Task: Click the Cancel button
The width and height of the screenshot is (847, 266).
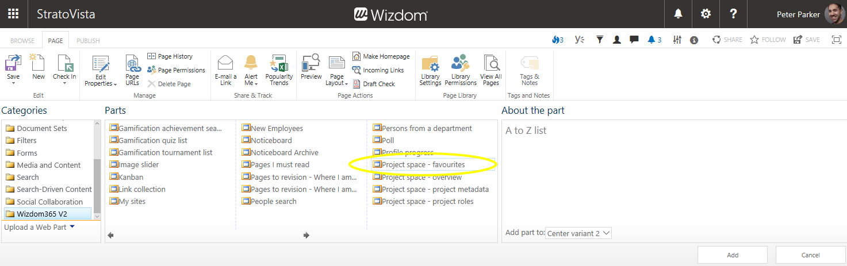Action: point(810,255)
